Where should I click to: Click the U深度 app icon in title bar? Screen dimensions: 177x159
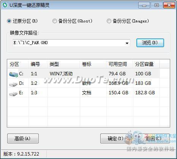point(5,5)
